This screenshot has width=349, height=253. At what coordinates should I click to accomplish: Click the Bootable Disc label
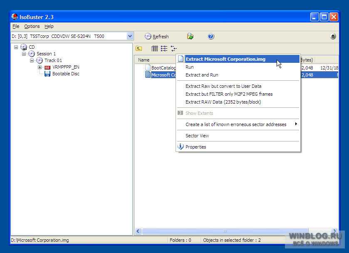pos(66,74)
